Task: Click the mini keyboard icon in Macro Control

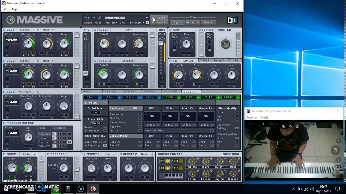Action: (x=173, y=176)
